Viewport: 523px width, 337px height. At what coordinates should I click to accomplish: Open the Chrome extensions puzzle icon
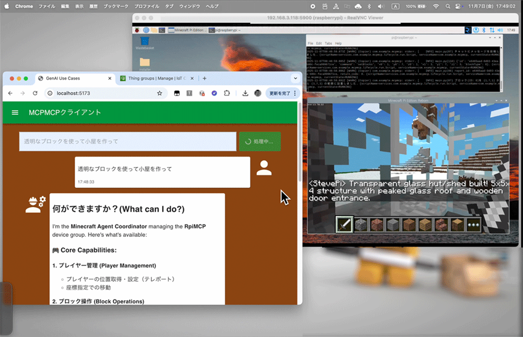pos(227,93)
